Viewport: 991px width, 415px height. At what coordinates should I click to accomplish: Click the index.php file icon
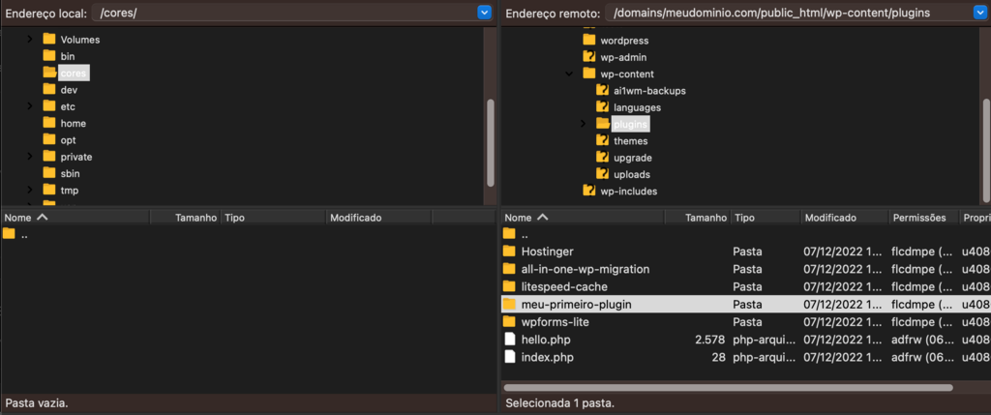pyautogui.click(x=509, y=357)
